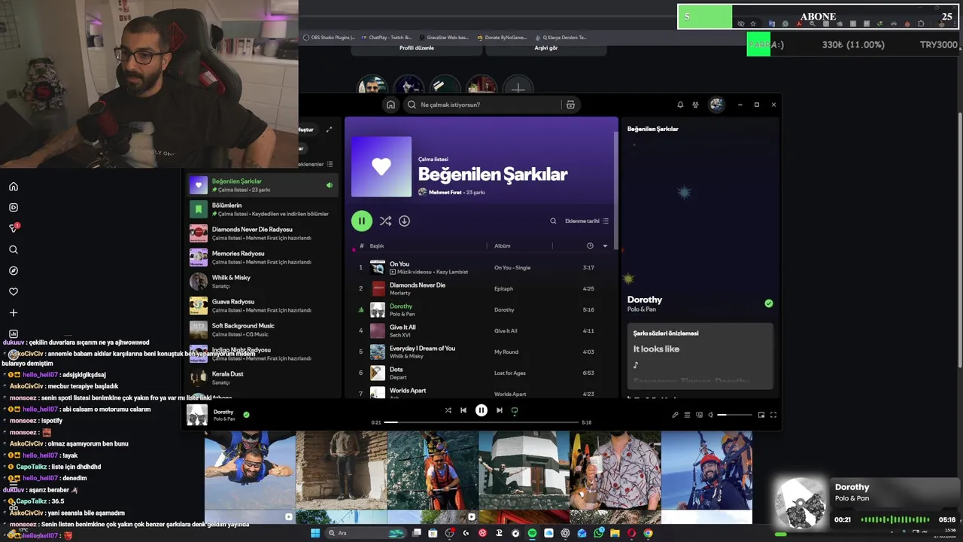Open the Spotify icon in the taskbar
This screenshot has height=542, width=963.
[x=532, y=533]
